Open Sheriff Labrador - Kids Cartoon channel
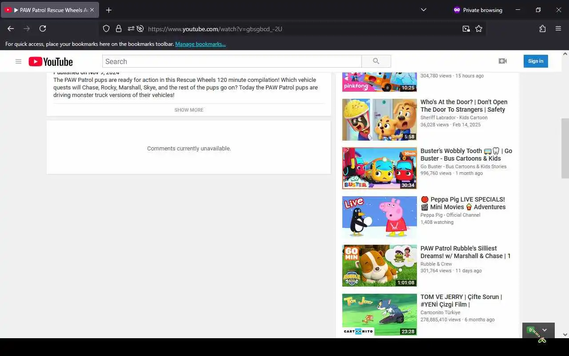Image resolution: width=569 pixels, height=356 pixels. pyautogui.click(x=454, y=117)
